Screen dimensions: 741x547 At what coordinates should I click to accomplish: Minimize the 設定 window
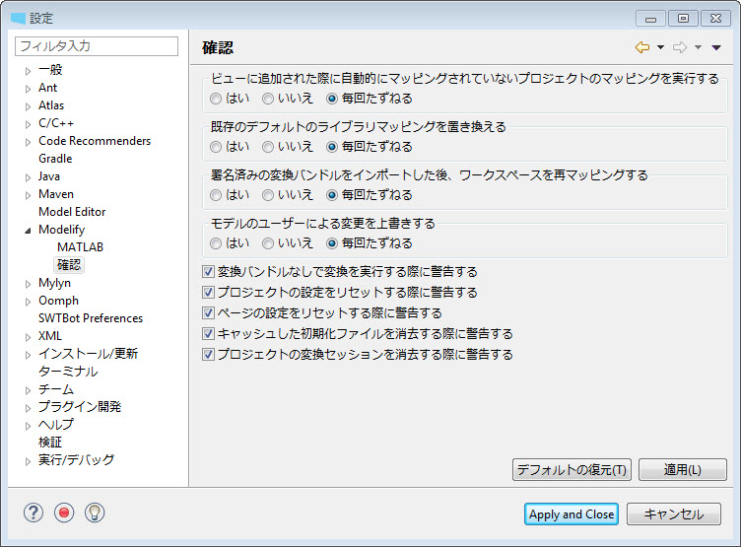[650, 19]
